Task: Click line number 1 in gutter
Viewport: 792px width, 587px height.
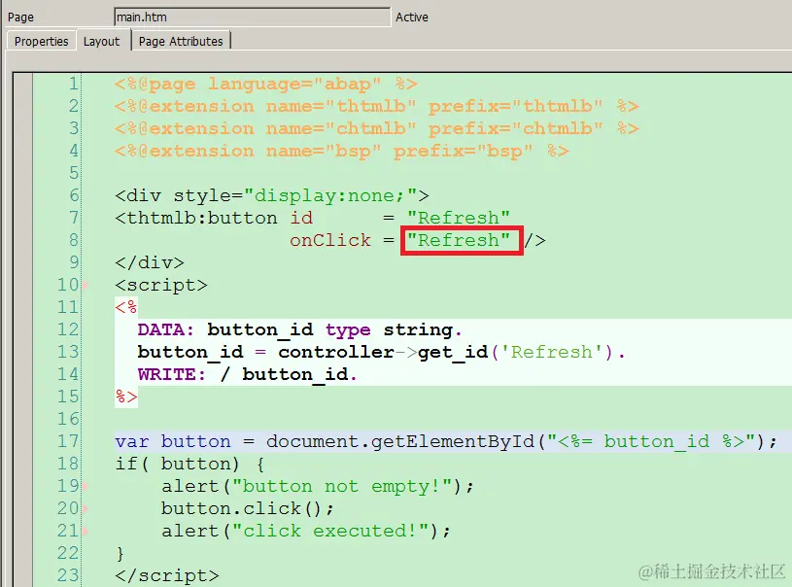Action: tap(74, 84)
